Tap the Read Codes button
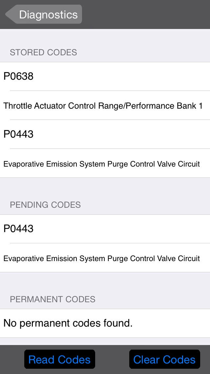210x374 pixels. pos(59,360)
